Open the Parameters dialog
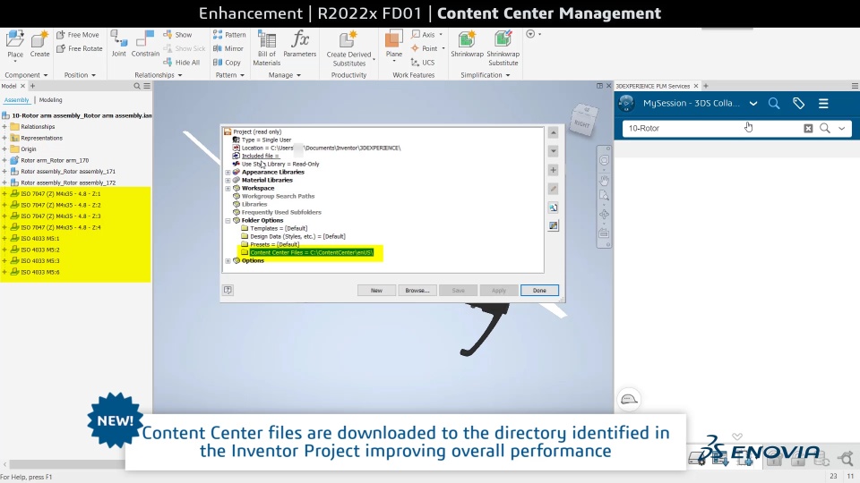The width and height of the screenshot is (860, 483). click(299, 44)
